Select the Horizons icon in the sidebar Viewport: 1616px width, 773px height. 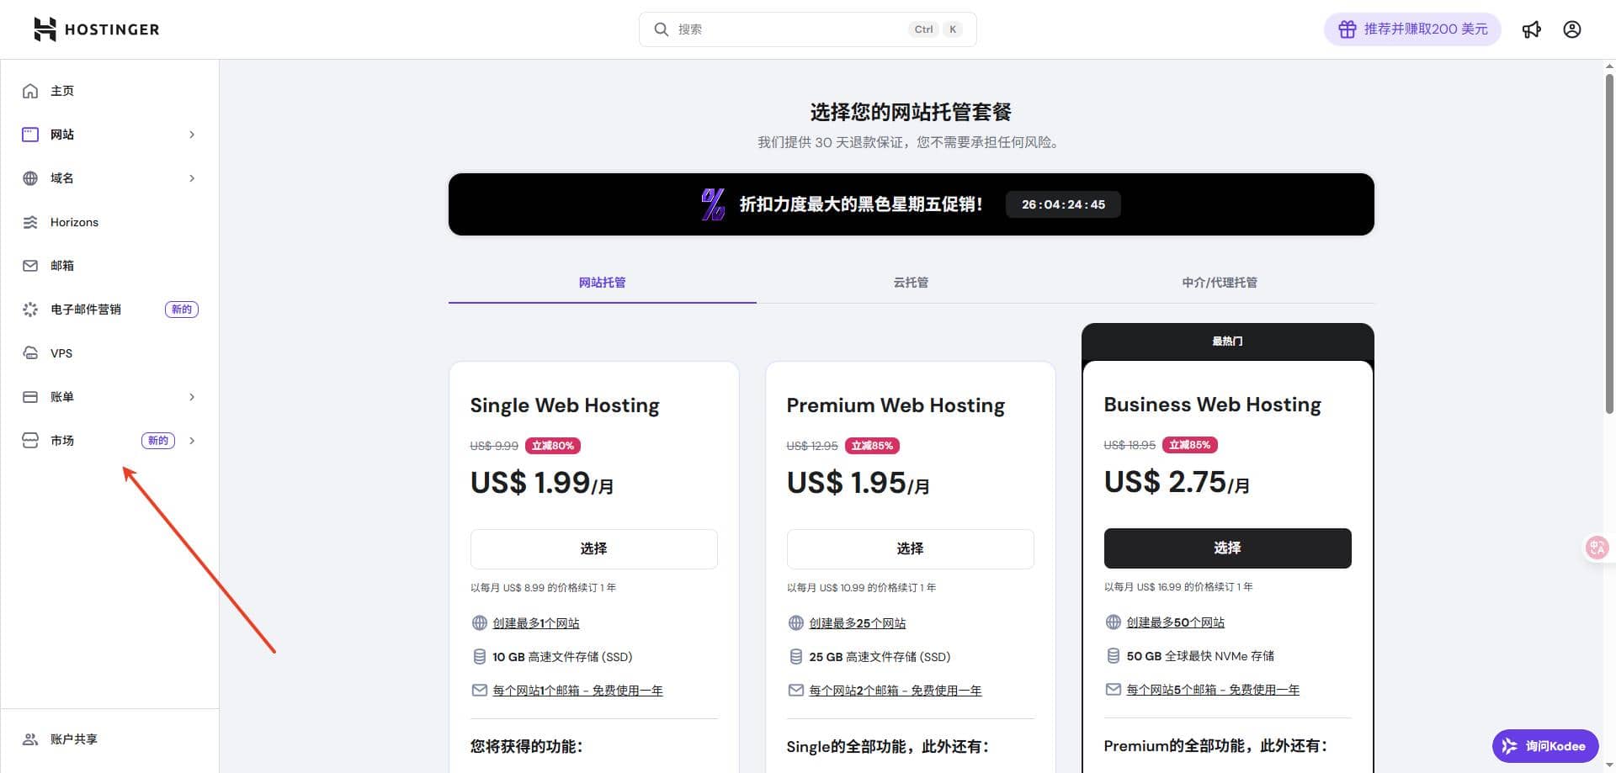(x=30, y=222)
